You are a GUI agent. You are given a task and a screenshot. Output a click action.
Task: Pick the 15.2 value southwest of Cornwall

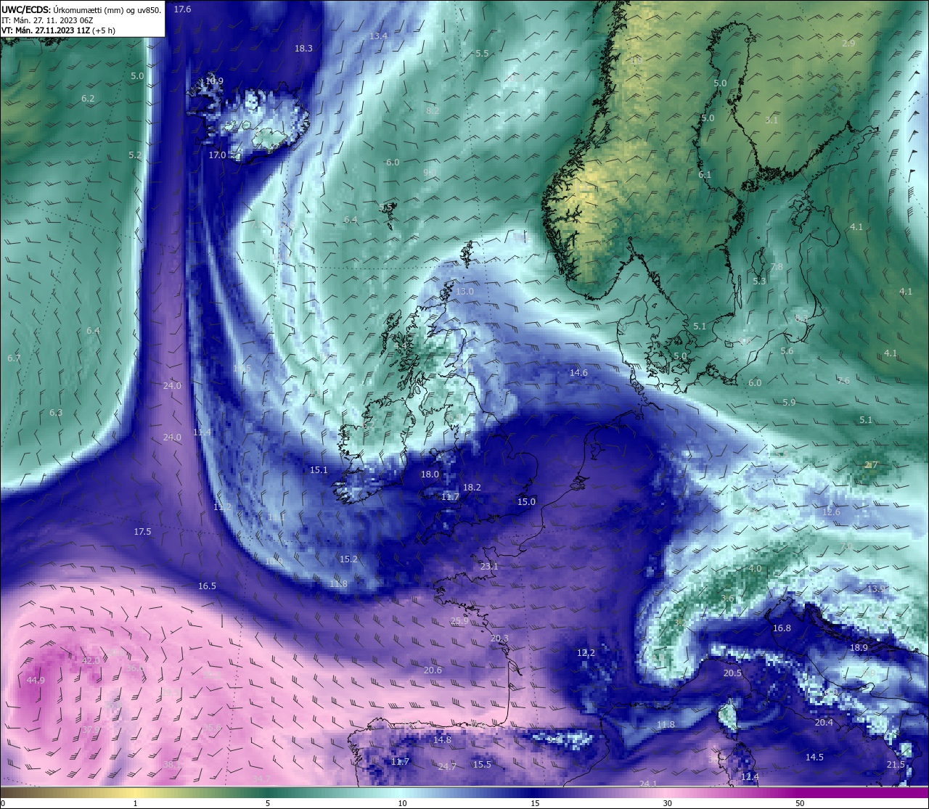pyautogui.click(x=348, y=559)
